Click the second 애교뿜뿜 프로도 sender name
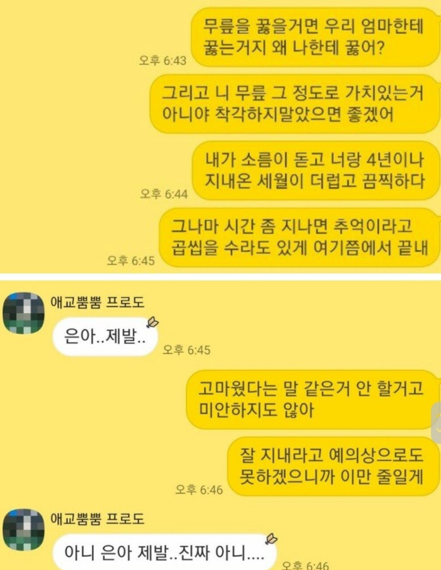Screen dimensions: 441x570 [98, 519]
